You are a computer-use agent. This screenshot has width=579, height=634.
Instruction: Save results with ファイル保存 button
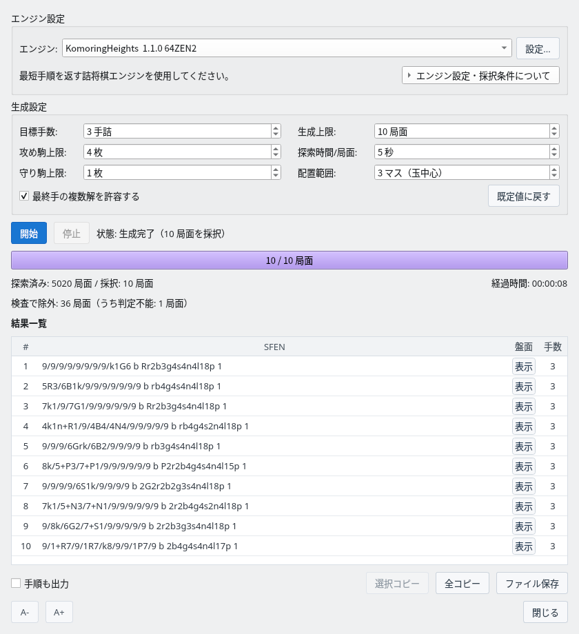[532, 584]
